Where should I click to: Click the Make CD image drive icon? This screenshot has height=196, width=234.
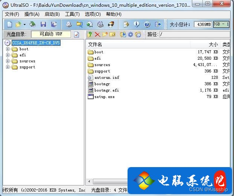click(x=69, y=24)
